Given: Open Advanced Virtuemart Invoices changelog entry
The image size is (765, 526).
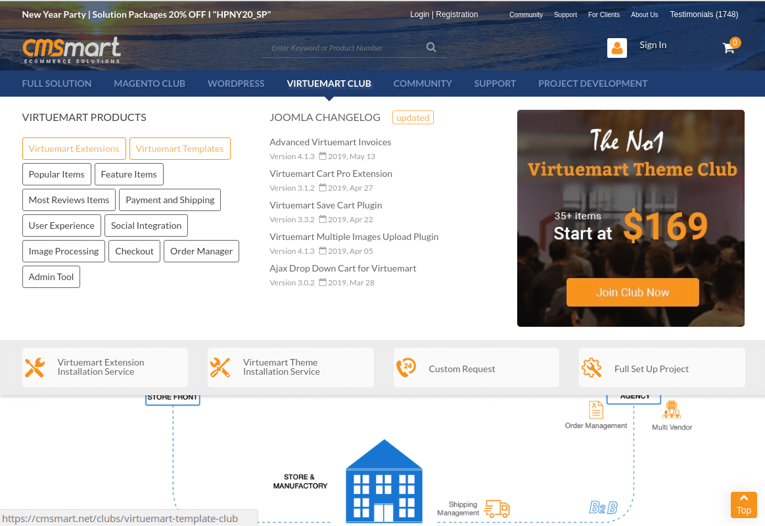Looking at the screenshot, I should pyautogui.click(x=331, y=142).
